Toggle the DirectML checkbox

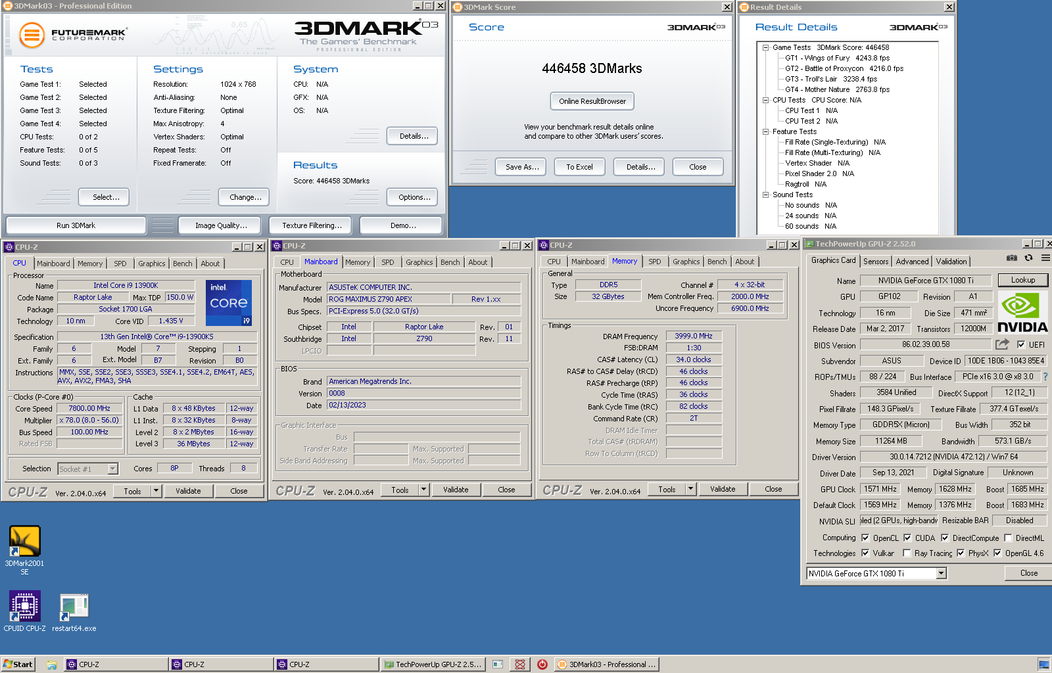[1008, 538]
